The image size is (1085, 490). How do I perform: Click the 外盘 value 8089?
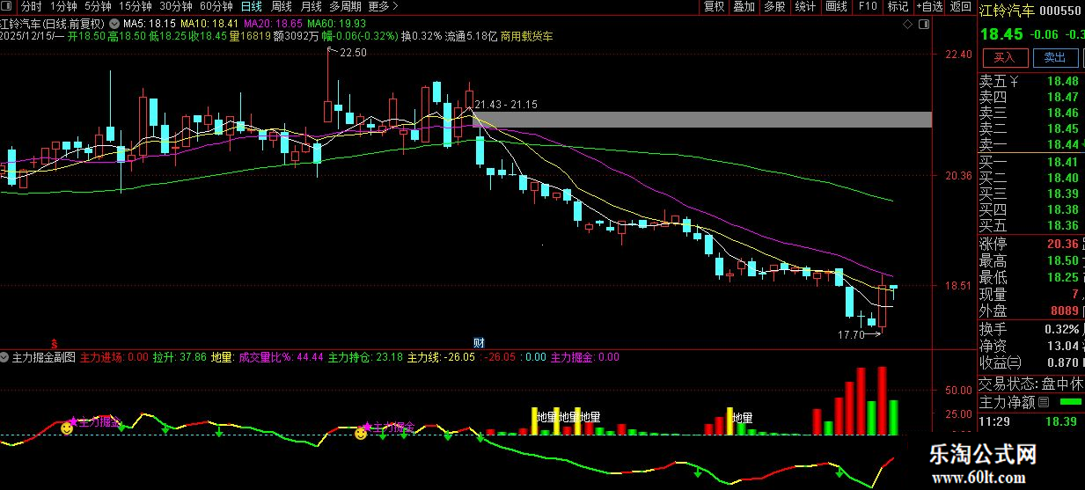(x=1064, y=311)
